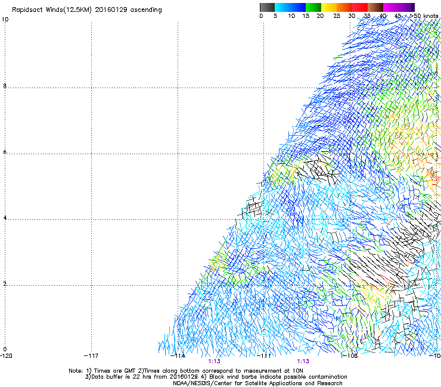Viewport: 441px width, 387px height.
Task: Click the longitude label '-111'
Action: coord(264,356)
